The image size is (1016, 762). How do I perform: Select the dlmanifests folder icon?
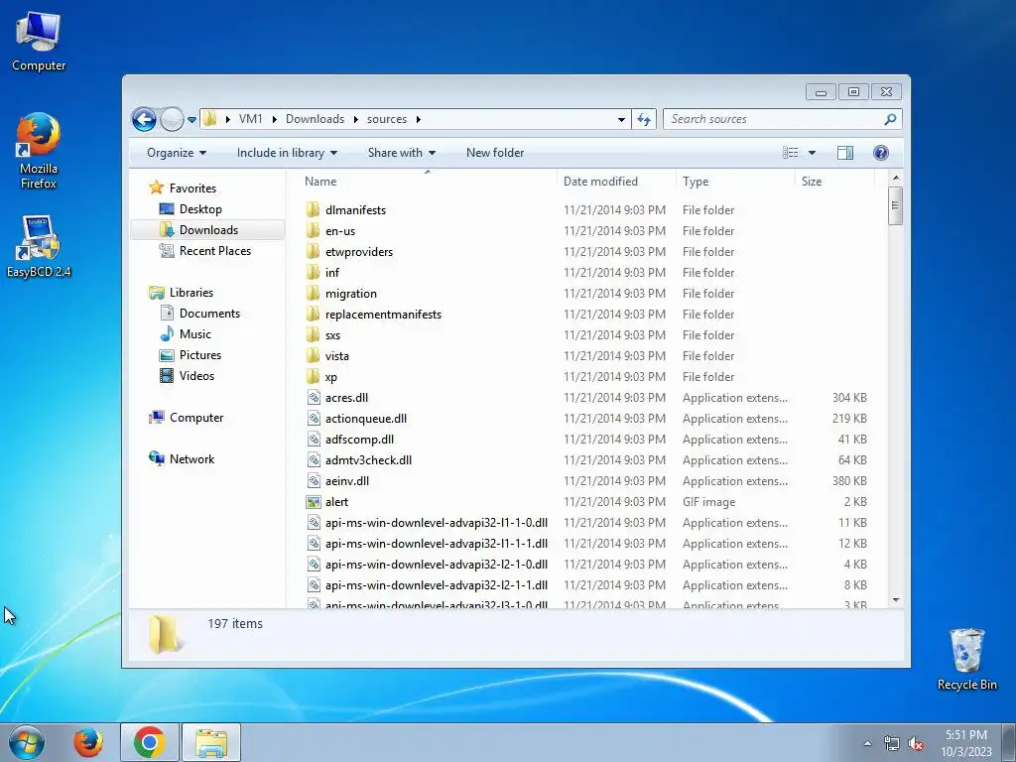tap(313, 209)
